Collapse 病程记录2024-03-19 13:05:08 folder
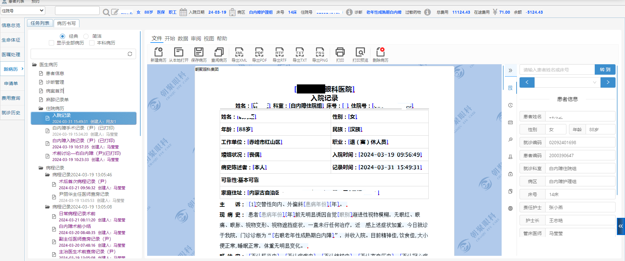 click(47, 207)
